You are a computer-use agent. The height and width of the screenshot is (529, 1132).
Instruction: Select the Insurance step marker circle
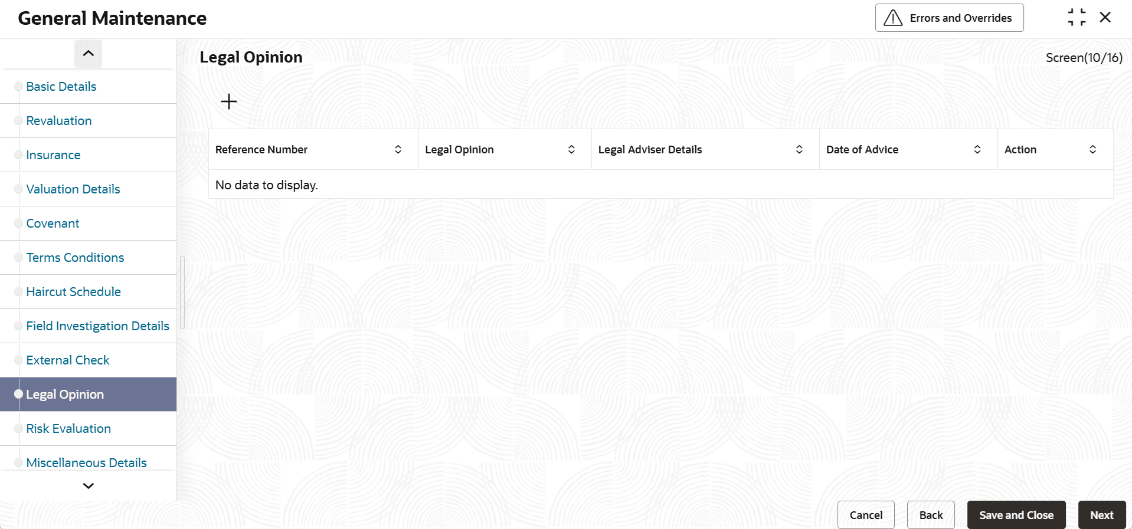pyautogui.click(x=18, y=155)
